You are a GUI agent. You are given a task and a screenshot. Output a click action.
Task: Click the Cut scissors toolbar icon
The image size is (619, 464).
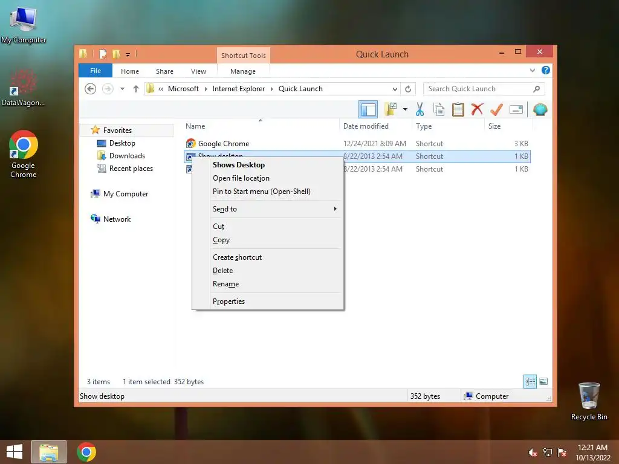[420, 109]
